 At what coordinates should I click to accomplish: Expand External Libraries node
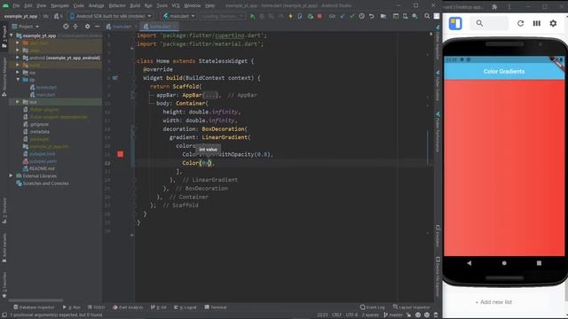(x=12, y=175)
